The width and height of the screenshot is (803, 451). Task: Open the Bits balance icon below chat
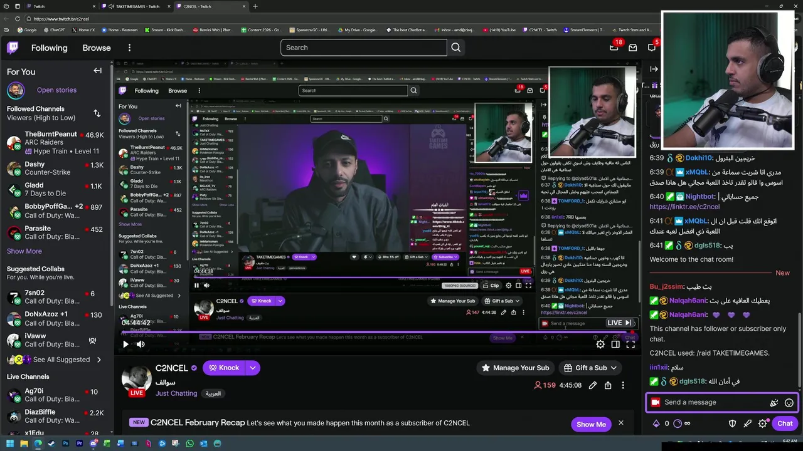[x=657, y=423]
